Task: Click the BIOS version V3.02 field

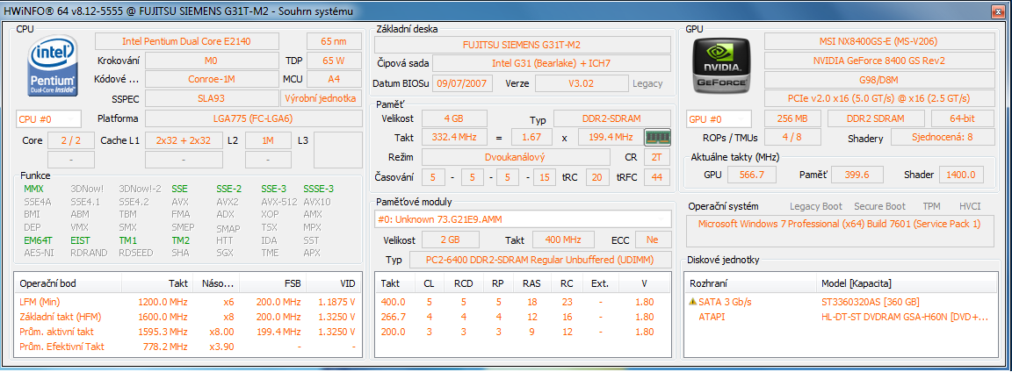Action: pyautogui.click(x=581, y=84)
